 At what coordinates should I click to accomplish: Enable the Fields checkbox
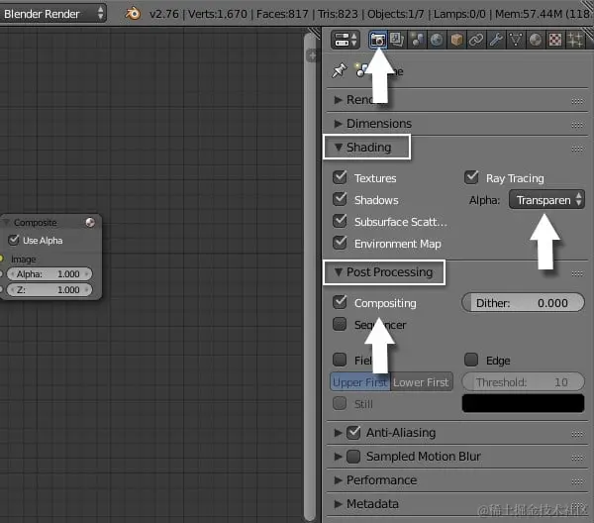coord(340,360)
